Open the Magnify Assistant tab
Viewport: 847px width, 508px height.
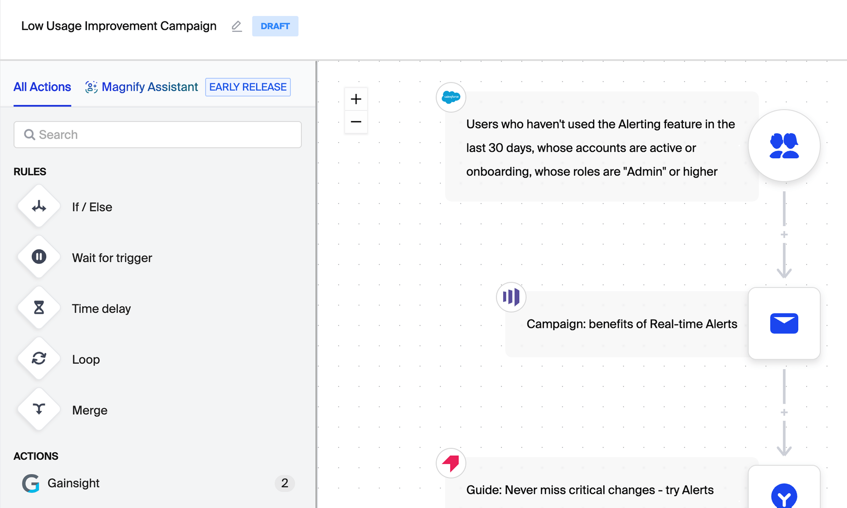point(141,87)
